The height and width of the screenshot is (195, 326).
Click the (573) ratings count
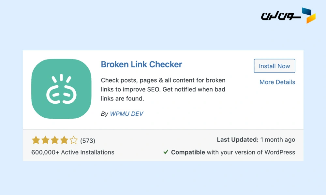click(x=88, y=141)
